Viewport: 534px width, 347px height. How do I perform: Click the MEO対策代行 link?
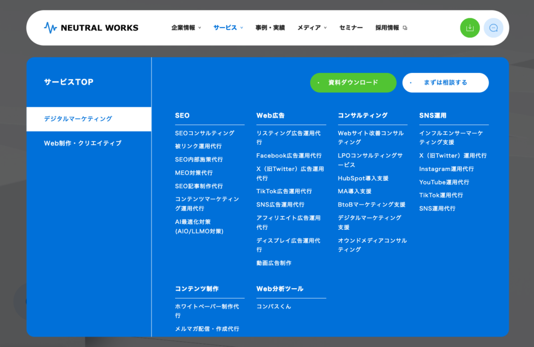pyautogui.click(x=193, y=173)
